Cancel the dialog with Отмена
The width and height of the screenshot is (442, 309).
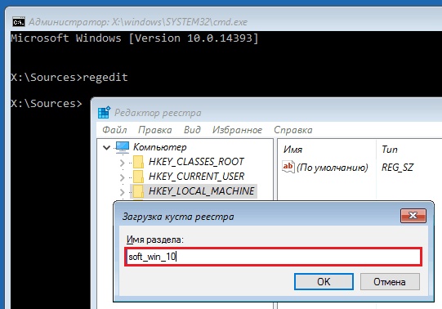390,281
